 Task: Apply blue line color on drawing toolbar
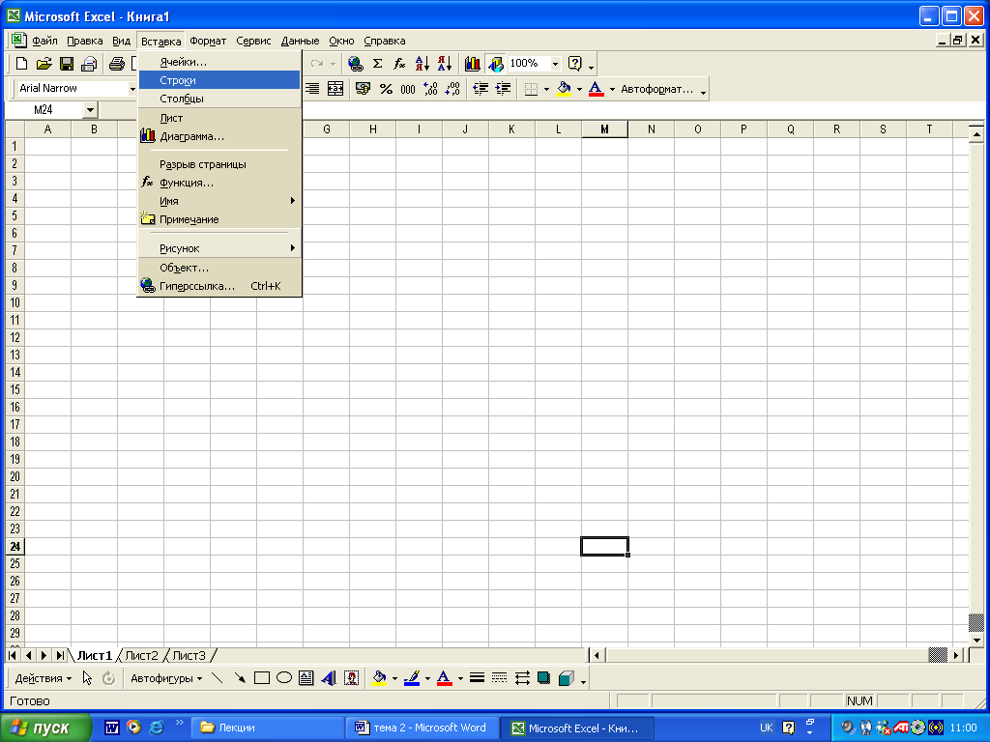pyautogui.click(x=412, y=679)
